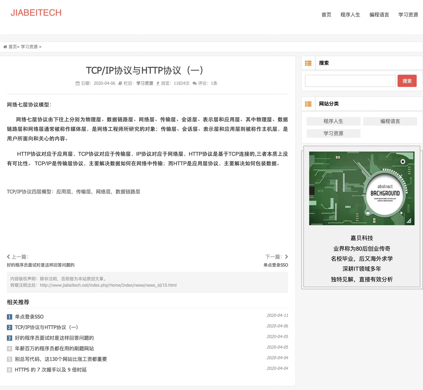Go to 首页 via the breadcrumb
The width and height of the screenshot is (423, 390).
(13, 47)
